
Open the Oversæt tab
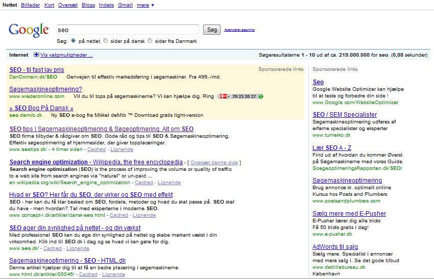[68, 5]
